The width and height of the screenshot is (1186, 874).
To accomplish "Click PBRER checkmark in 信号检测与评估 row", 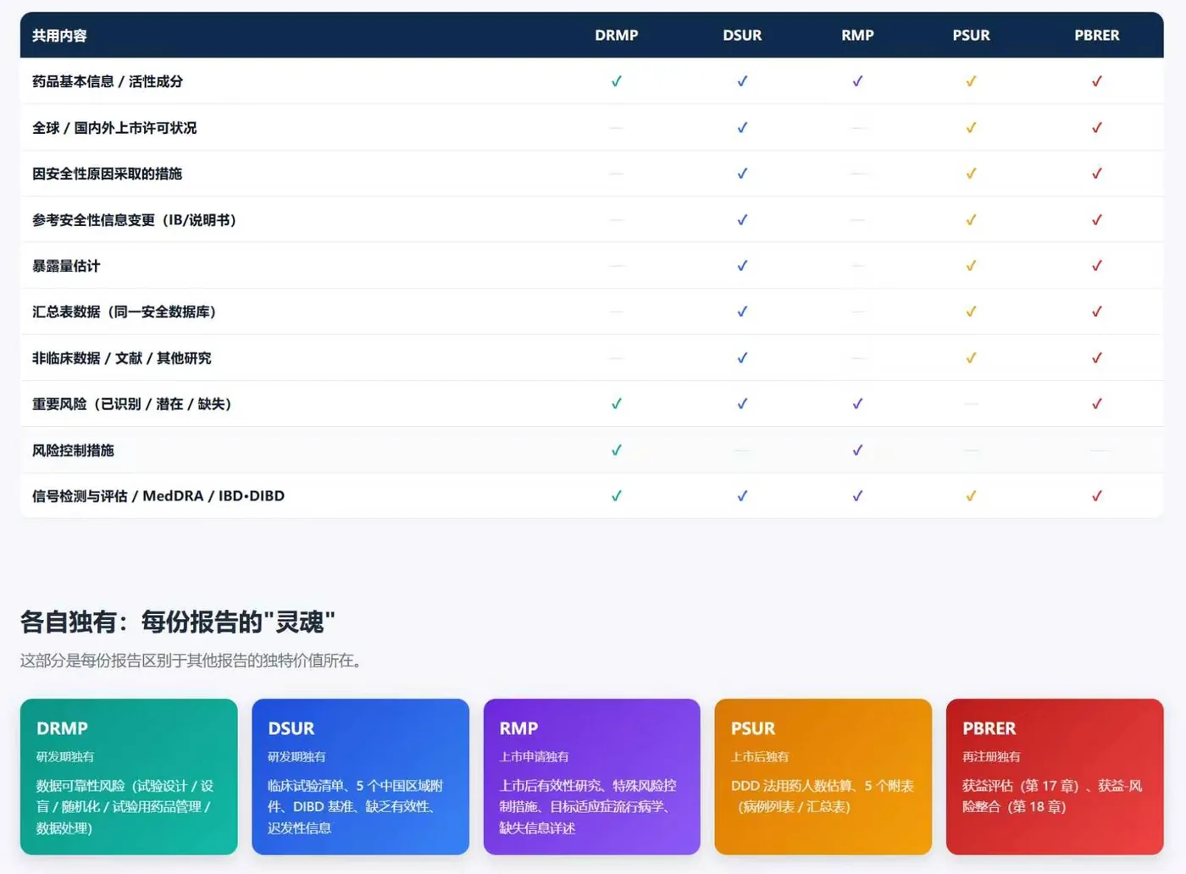I will [x=1097, y=496].
